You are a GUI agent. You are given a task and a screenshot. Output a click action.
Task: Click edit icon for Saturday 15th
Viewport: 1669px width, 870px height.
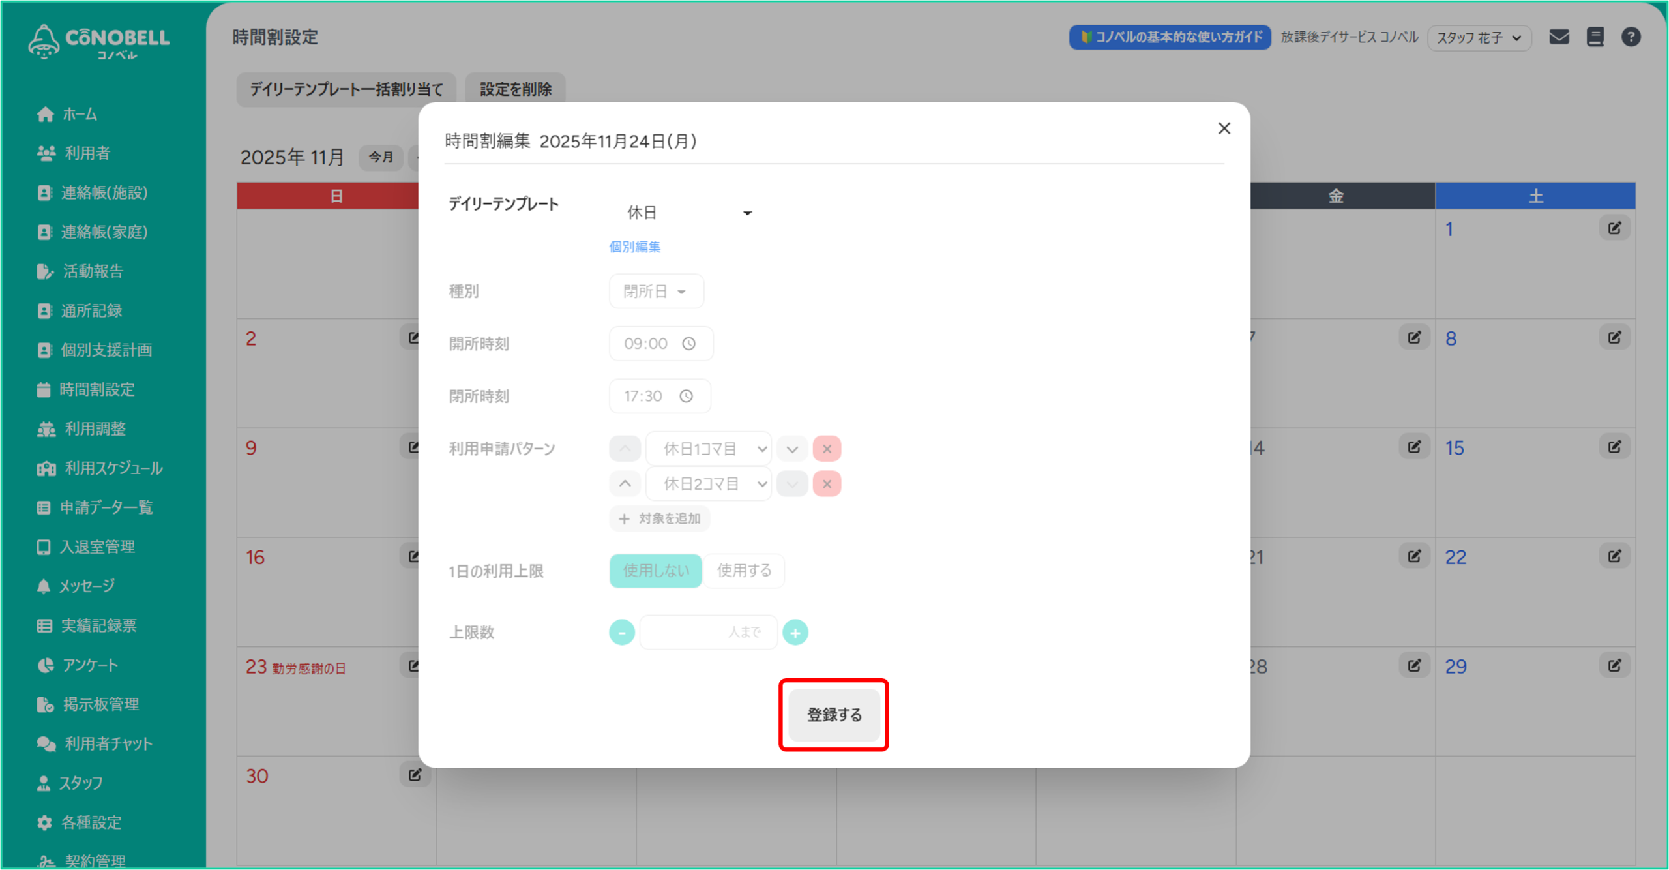[1614, 447]
